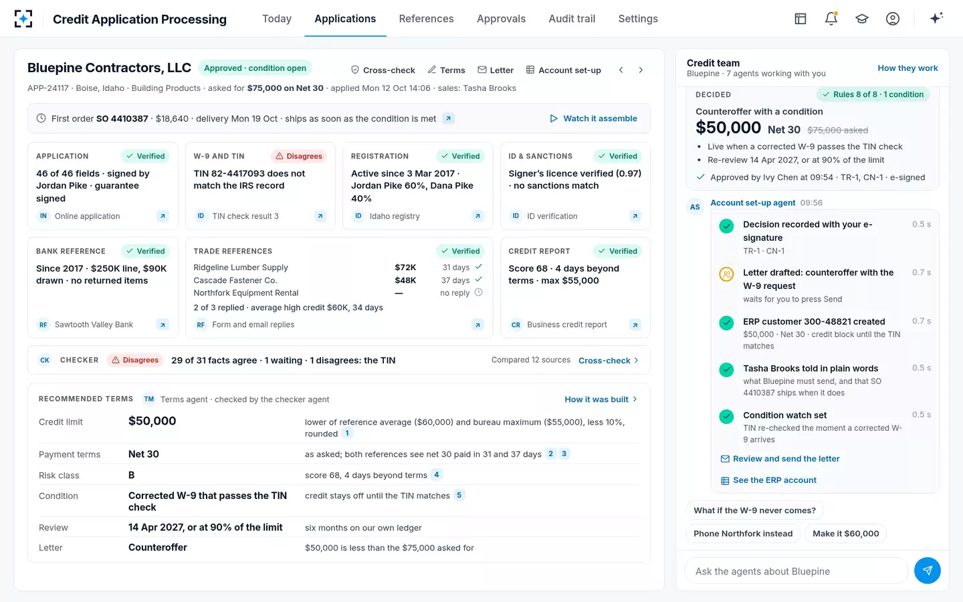The width and height of the screenshot is (963, 602).
Task: Send the message to the agents
Action: pos(928,571)
